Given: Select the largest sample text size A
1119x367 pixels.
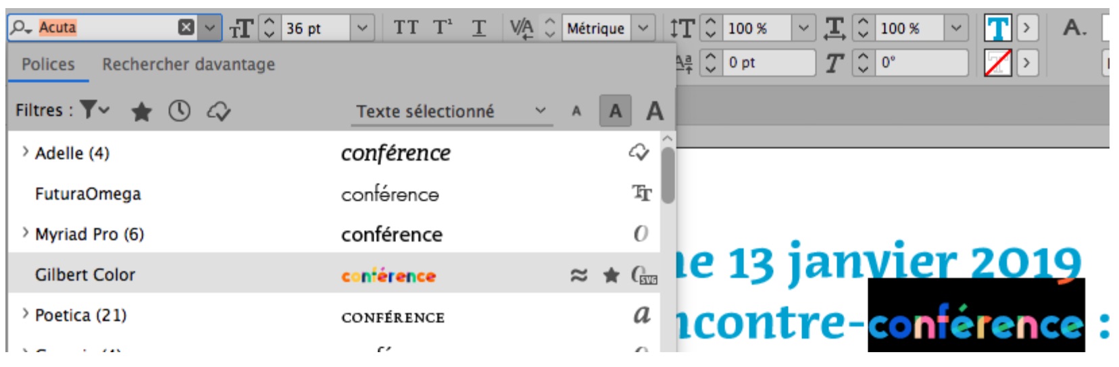Looking at the screenshot, I should [654, 111].
